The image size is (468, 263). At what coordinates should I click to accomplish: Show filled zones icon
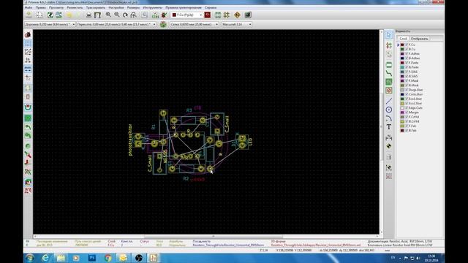coord(28,118)
